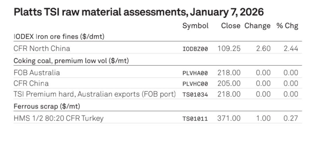Click the 109.25 close price
The image size is (310, 168).
click(x=229, y=49)
